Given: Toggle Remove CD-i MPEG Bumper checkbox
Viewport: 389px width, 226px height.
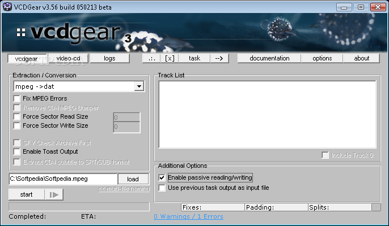Looking at the screenshot, I should pyautogui.click(x=16, y=107).
